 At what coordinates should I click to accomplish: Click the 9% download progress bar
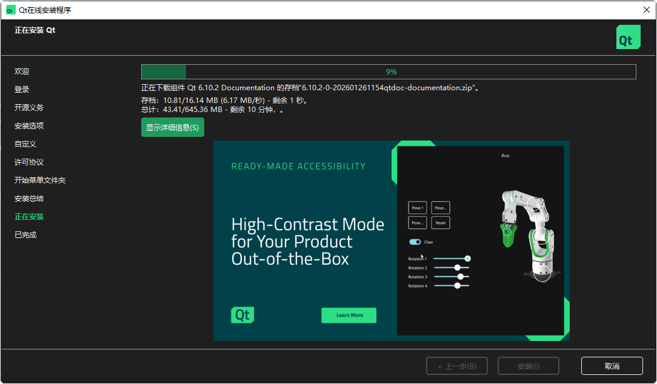click(x=389, y=72)
